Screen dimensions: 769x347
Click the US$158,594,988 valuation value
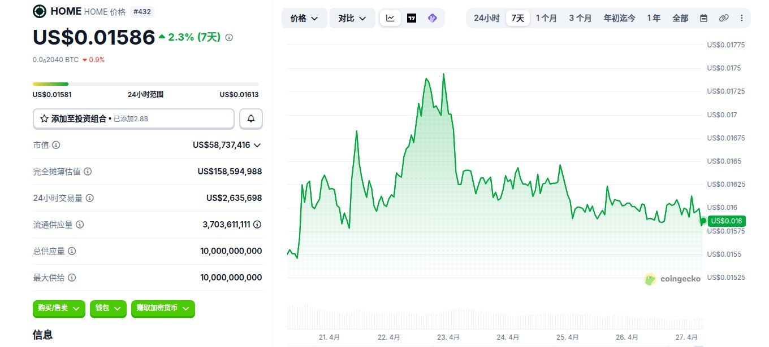click(x=230, y=172)
